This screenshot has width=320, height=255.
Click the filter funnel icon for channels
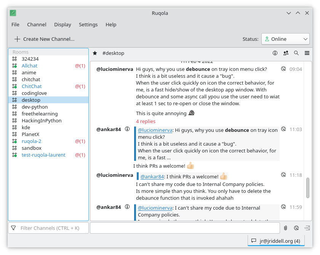14,228
